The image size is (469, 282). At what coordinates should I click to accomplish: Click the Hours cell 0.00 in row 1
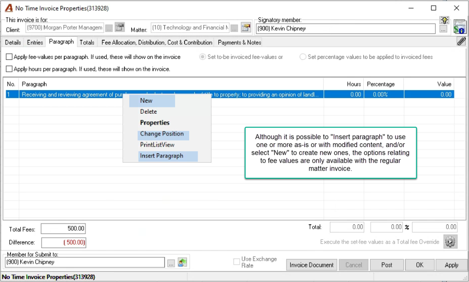[x=344, y=94]
